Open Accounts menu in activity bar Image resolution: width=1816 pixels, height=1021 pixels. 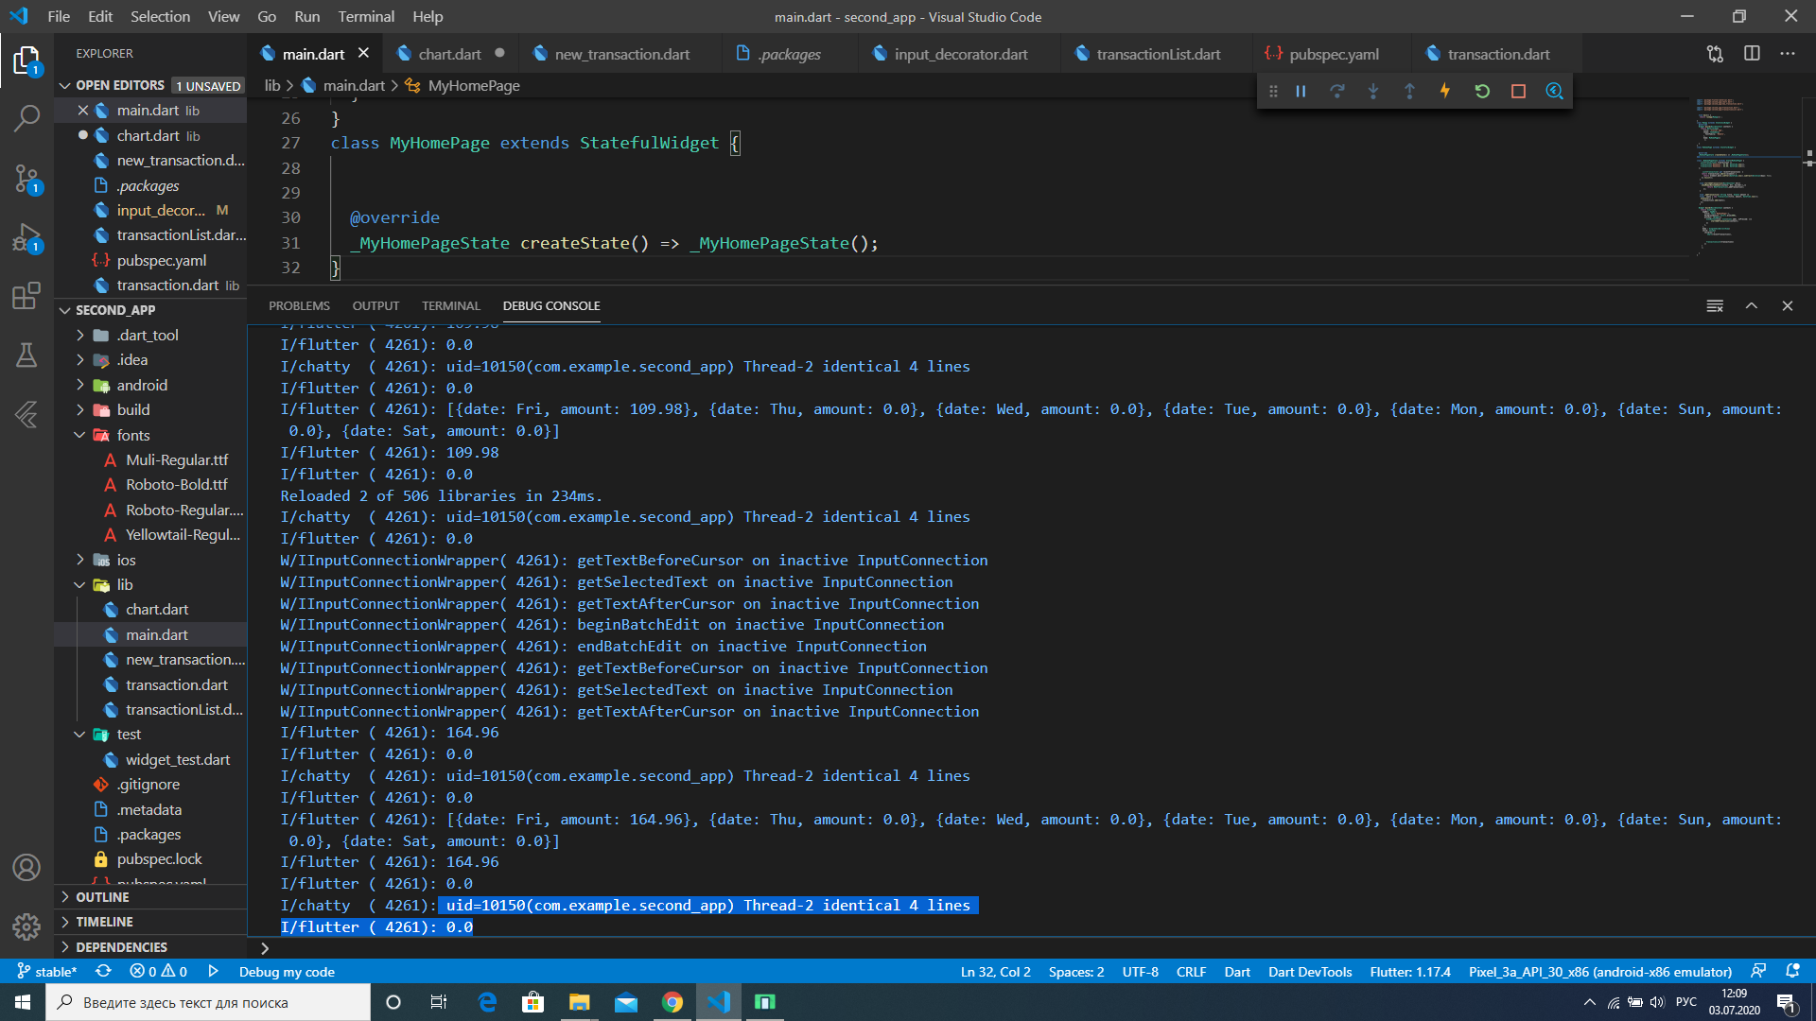coord(26,867)
